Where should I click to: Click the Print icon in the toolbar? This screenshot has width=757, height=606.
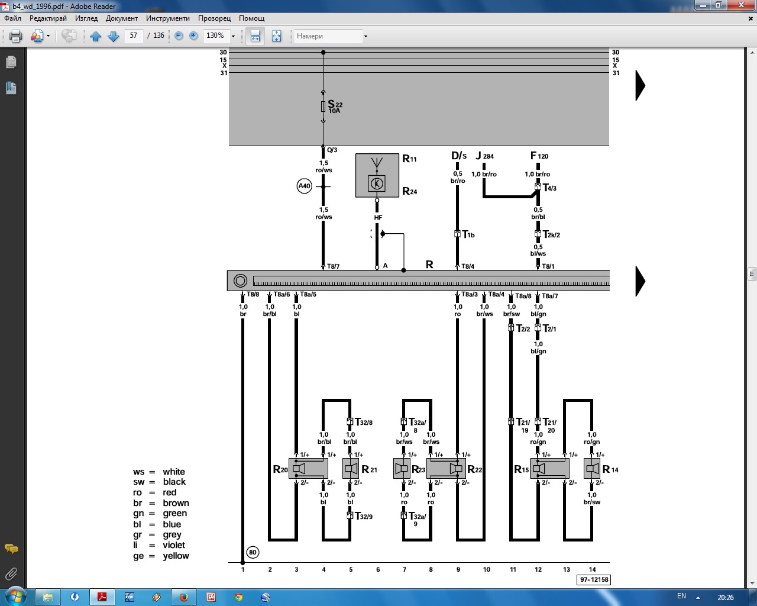click(16, 37)
